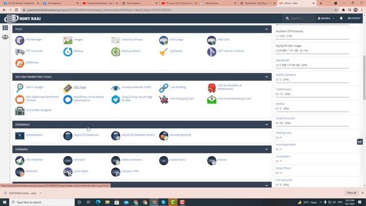Open SEO Optimized WordPress Themes link

[x=42, y=98]
